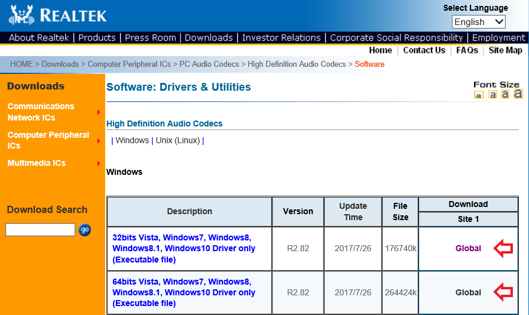This screenshot has height=315, width=529.
Task: Open Downloads in the top menu
Action: click(209, 38)
